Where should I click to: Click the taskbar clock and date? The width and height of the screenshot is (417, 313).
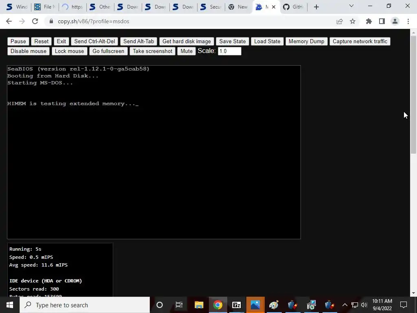point(382,305)
